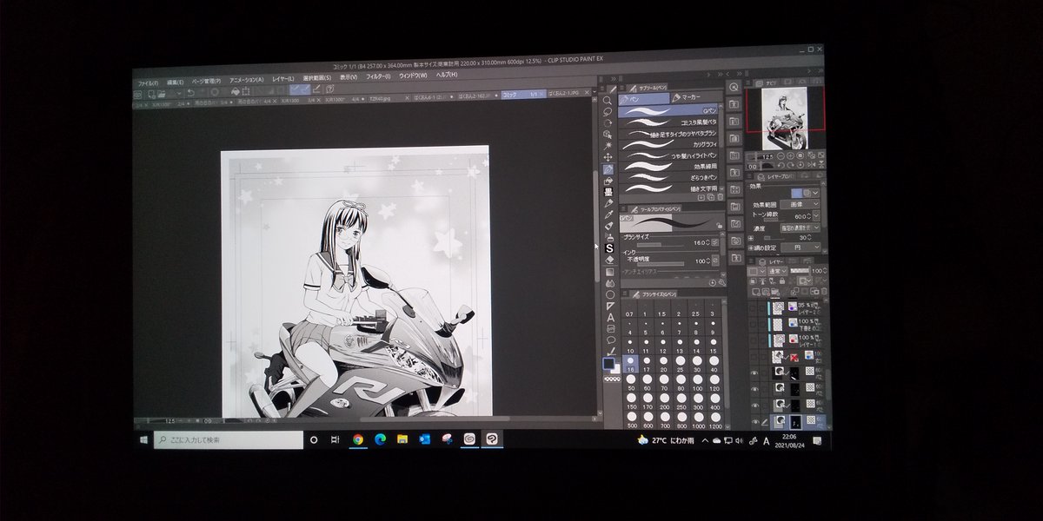
Task: Select the Move layer tool
Action: [x=608, y=158]
